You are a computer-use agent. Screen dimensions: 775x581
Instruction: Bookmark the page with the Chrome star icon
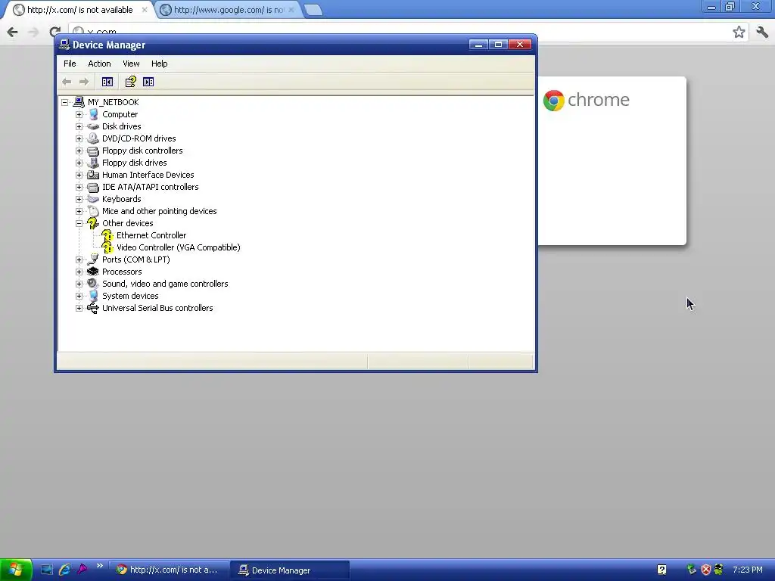pyautogui.click(x=739, y=32)
